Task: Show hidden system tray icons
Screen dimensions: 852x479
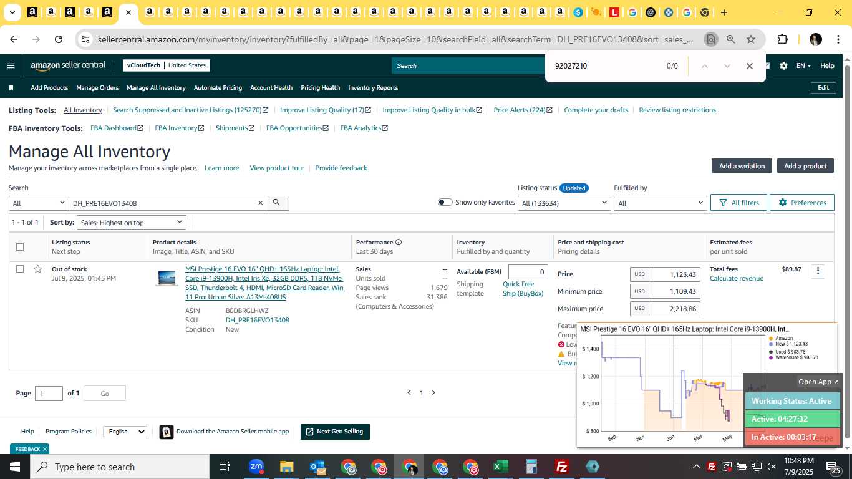Action: click(696, 467)
